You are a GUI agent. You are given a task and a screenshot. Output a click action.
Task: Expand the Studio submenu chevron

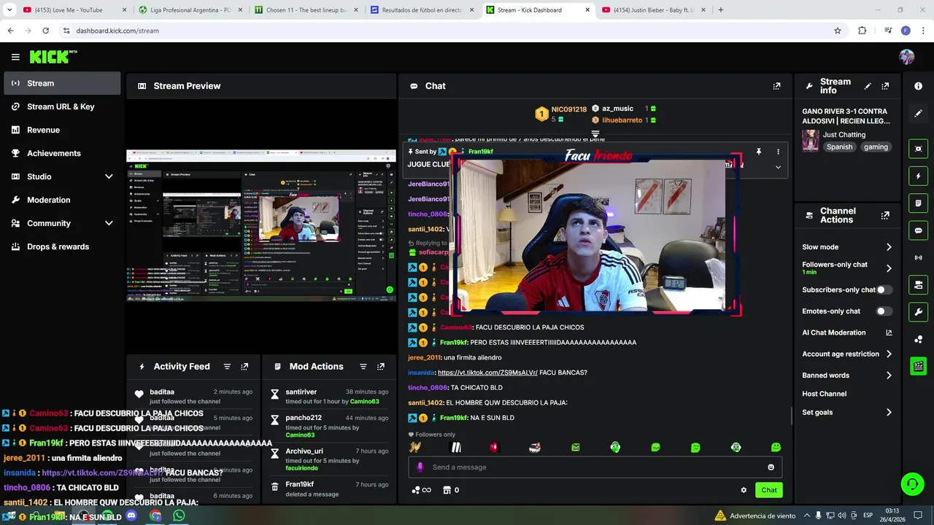[x=109, y=176]
